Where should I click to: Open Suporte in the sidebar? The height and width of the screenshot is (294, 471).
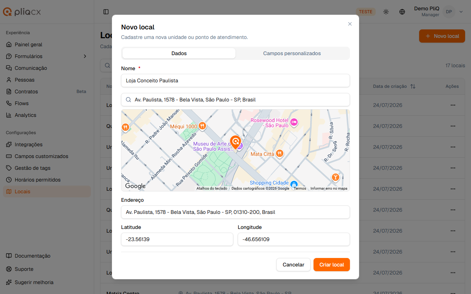click(47, 269)
